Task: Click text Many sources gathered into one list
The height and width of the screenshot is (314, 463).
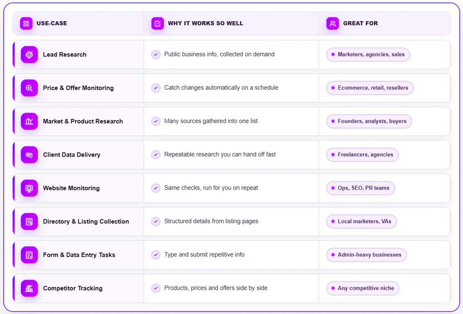Action: point(211,121)
